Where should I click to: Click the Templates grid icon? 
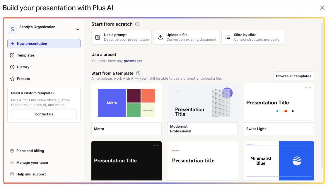pyautogui.click(x=12, y=55)
